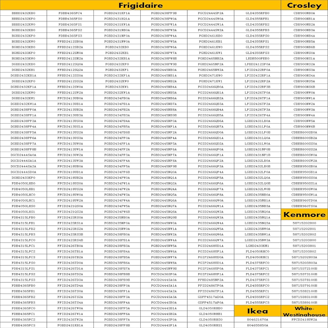
Task: Click model cell FGCD2436SF0A
Action: coord(164,274)
